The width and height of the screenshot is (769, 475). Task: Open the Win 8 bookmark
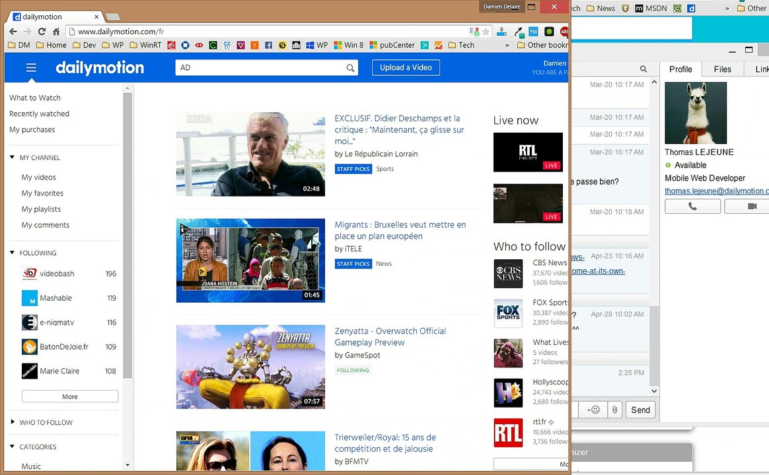(349, 45)
